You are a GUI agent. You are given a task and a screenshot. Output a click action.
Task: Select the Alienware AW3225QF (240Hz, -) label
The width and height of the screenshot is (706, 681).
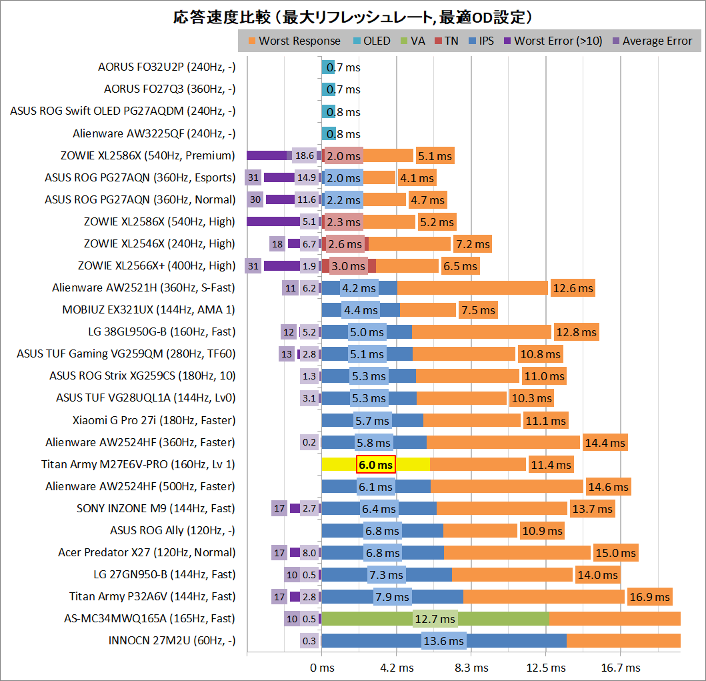coord(154,134)
